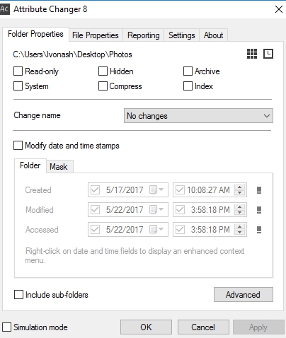The height and width of the screenshot is (338, 286).
Task: Click the Apply button
Action: click(x=258, y=327)
